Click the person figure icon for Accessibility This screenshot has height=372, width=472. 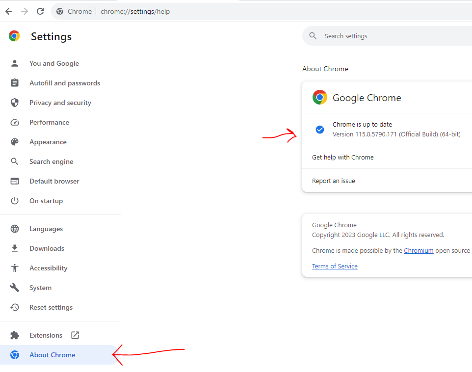pos(14,268)
